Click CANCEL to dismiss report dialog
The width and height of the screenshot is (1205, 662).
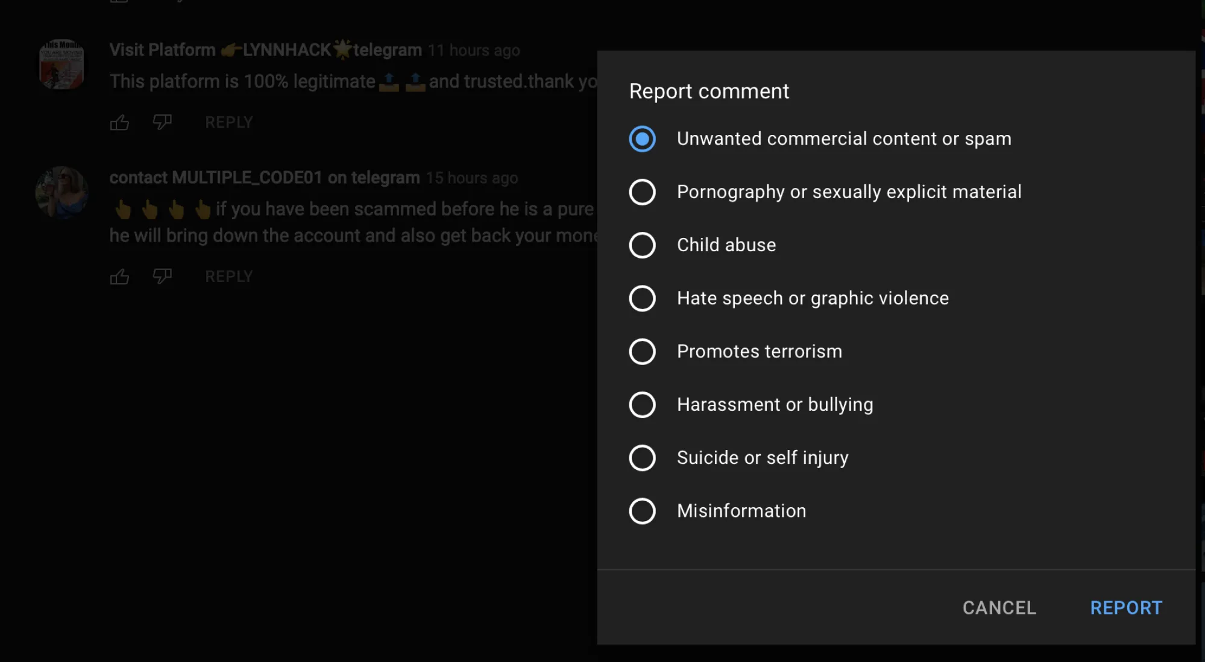(x=999, y=607)
